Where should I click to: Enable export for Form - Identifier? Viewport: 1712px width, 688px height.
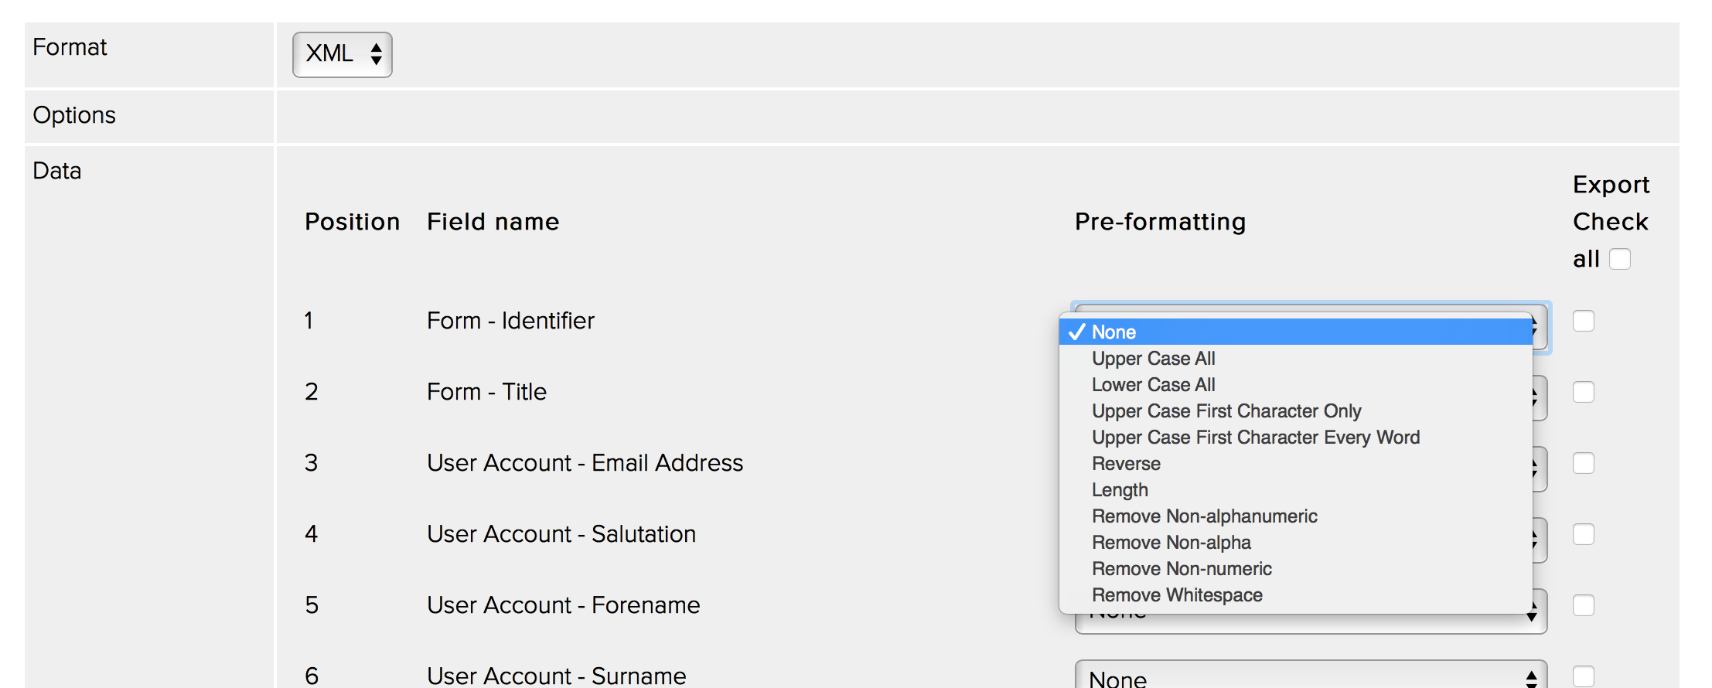point(1583,321)
